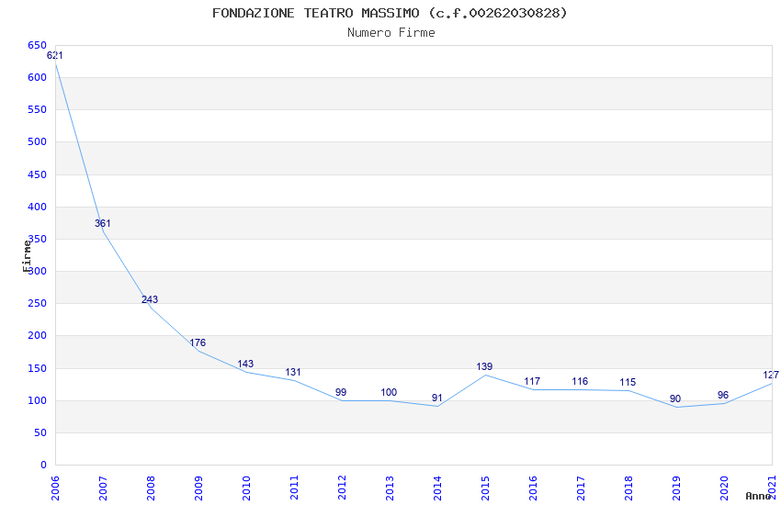The height and width of the screenshot is (505, 781).
Task: Select the data label 131
Action: point(293,372)
